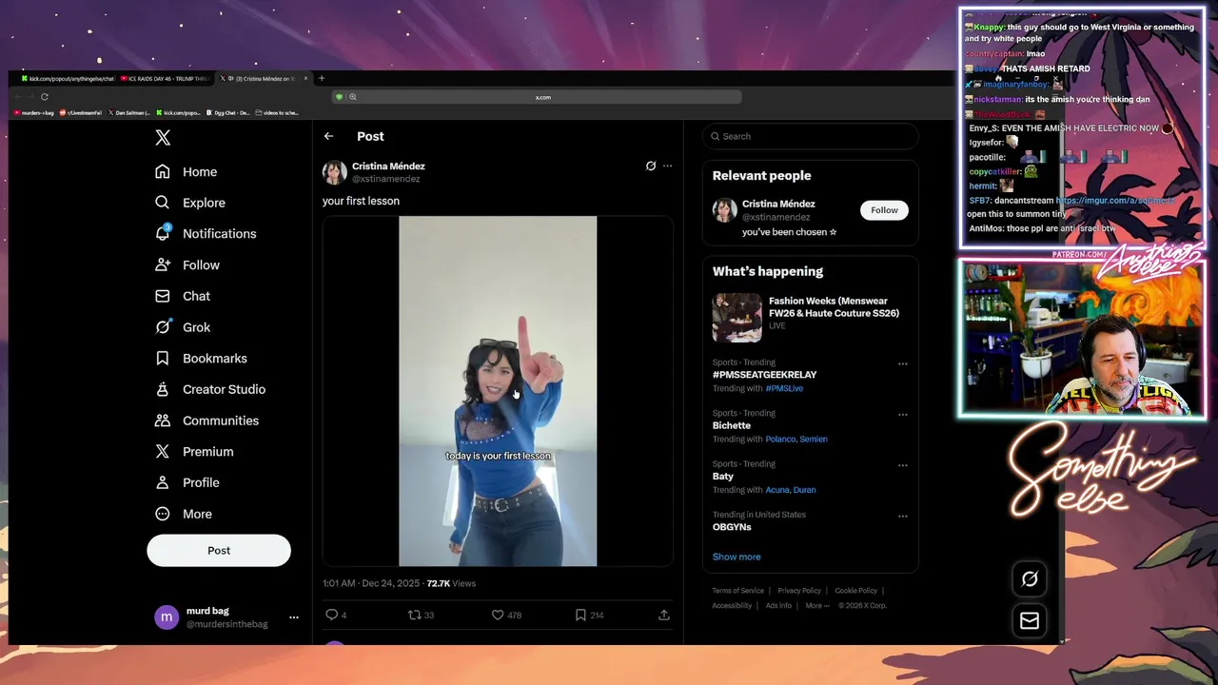The image size is (1218, 685).
Task: Go back with the Post arrow
Action: pos(328,136)
